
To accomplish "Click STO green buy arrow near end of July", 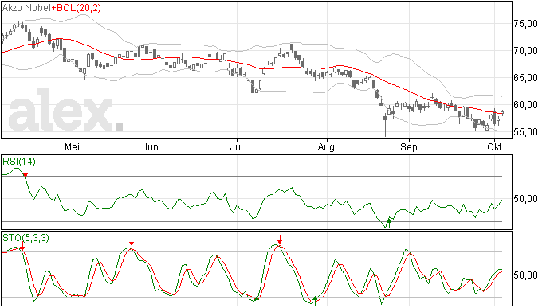I will click(x=315, y=301).
